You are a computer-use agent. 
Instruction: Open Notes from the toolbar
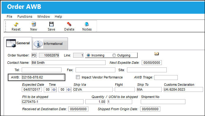click(87, 24)
